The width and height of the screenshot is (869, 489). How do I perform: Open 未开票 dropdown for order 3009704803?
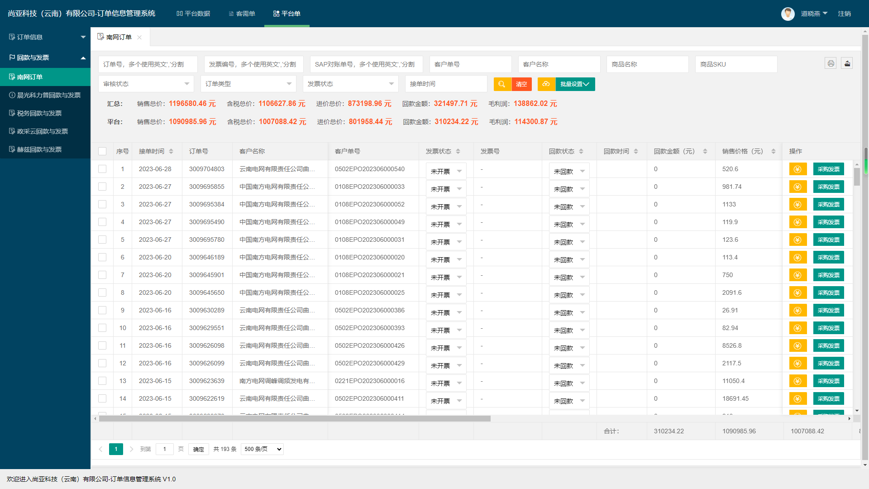[446, 171]
